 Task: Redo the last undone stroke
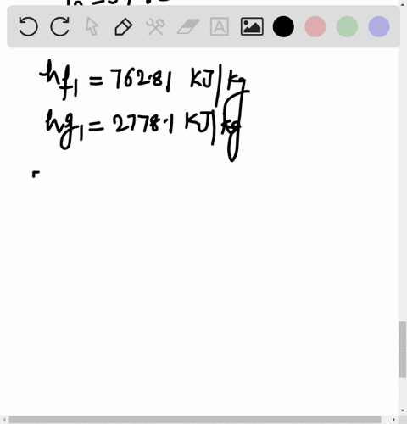[60, 26]
